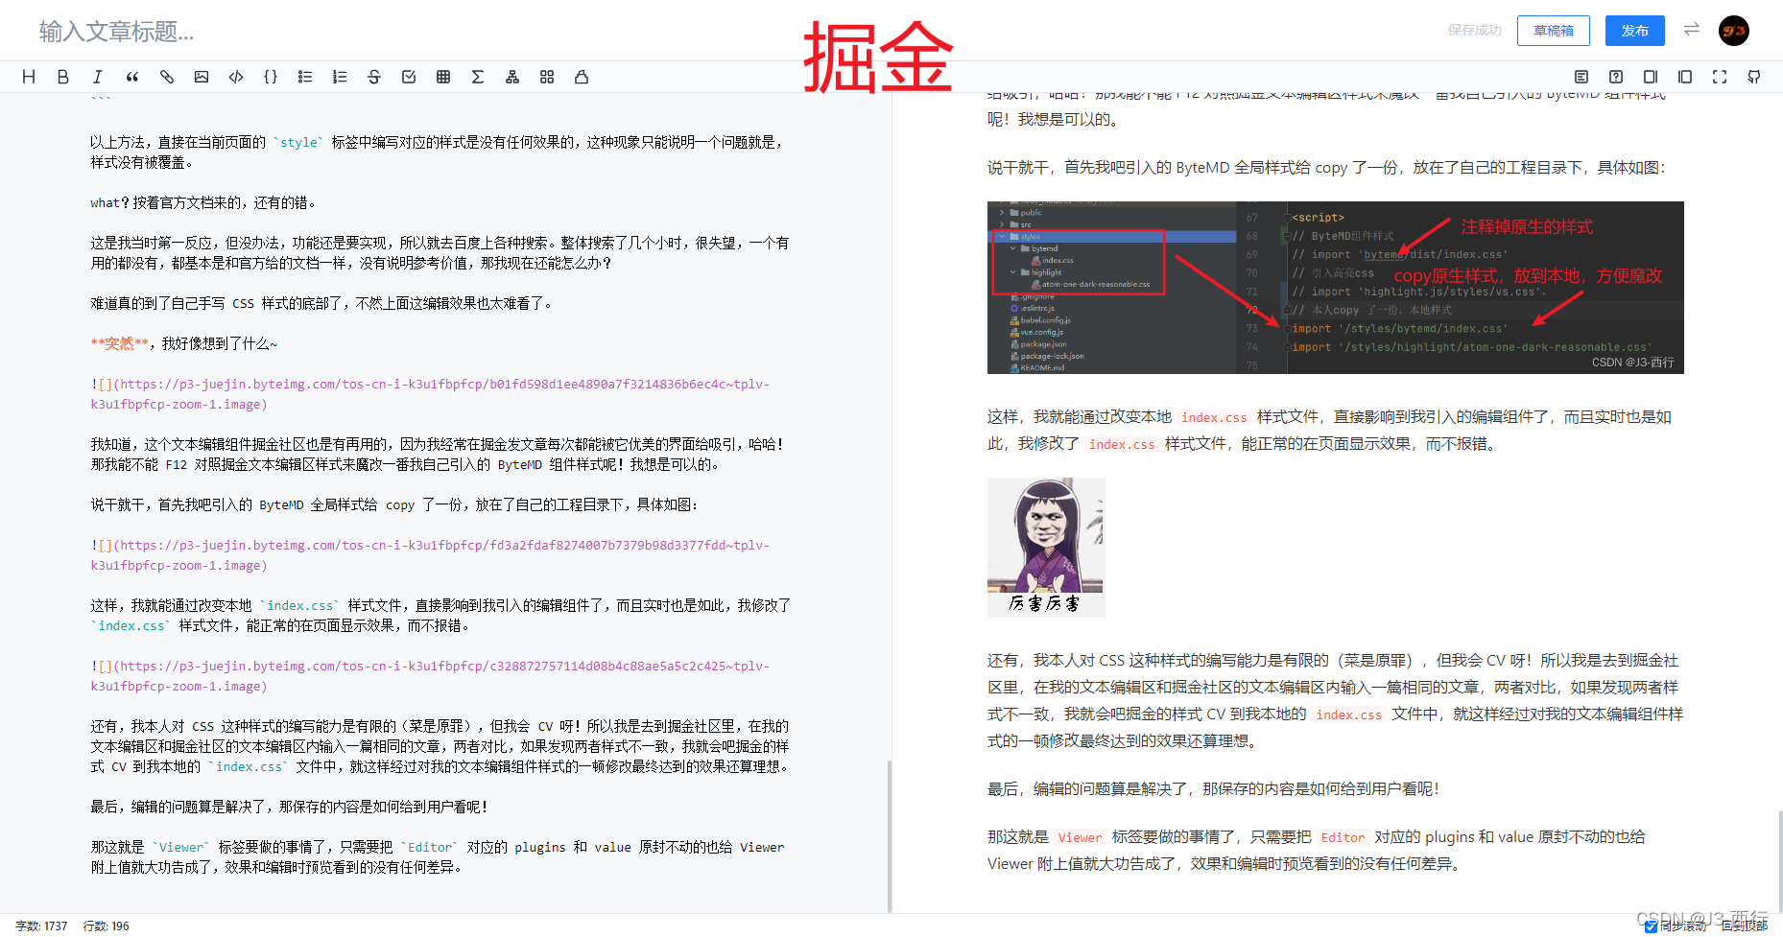The image size is (1783, 937).
Task: Open the Markdown help cheatsheet icon
Action: pos(1616,77)
